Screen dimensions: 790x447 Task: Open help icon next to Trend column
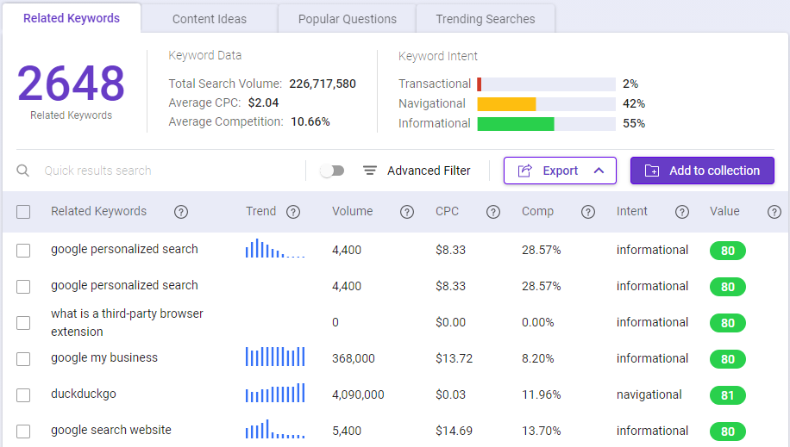293,212
